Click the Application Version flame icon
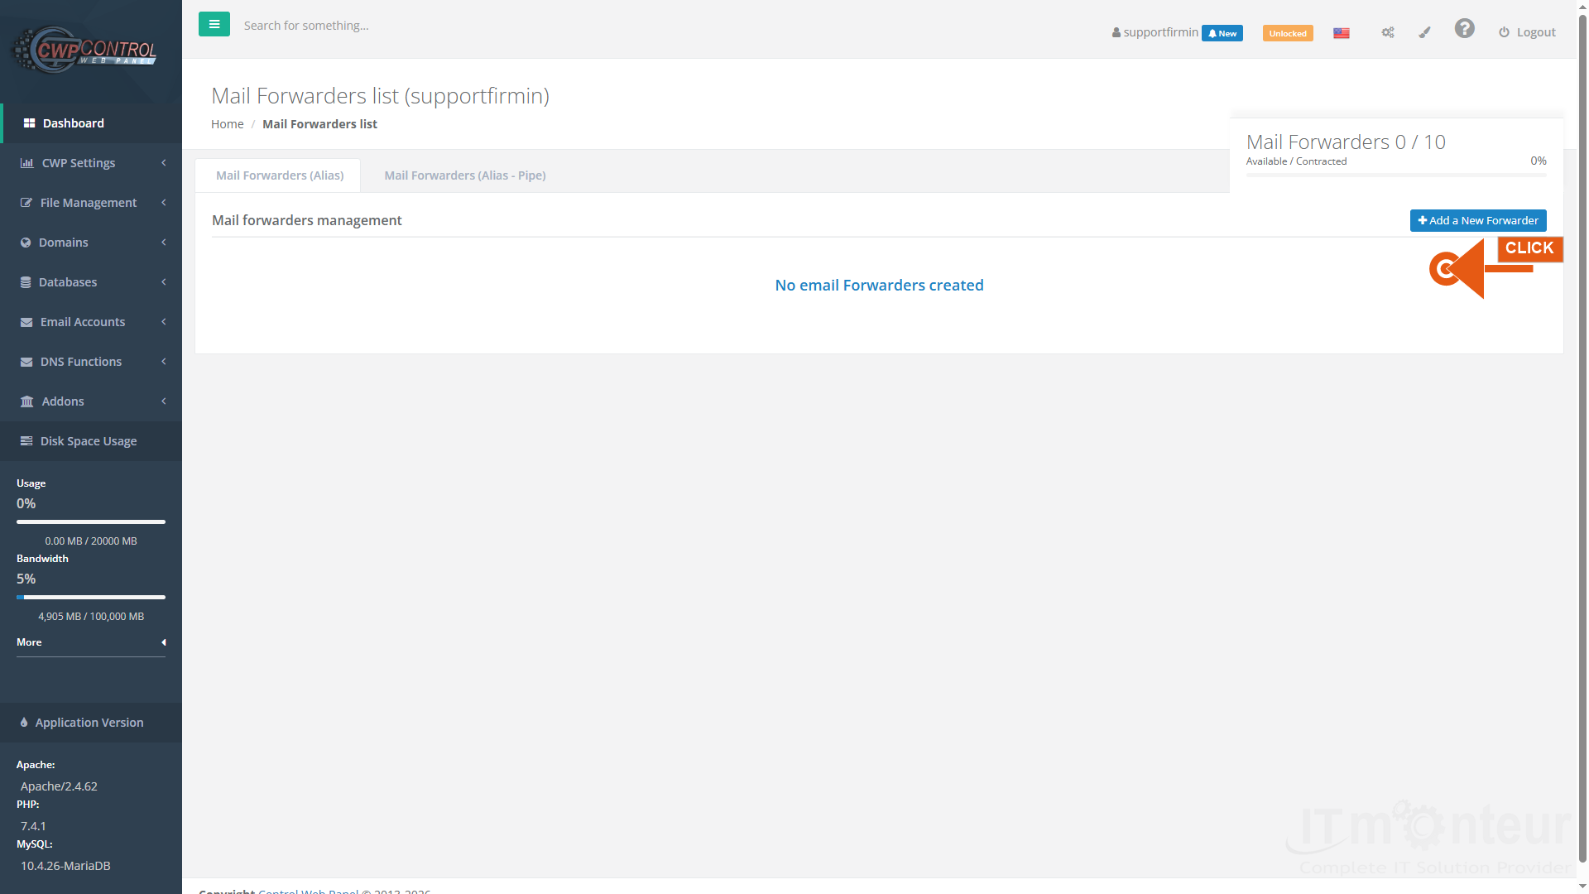 coord(24,723)
